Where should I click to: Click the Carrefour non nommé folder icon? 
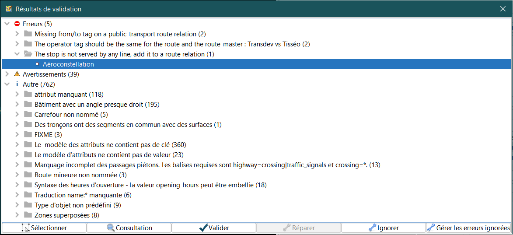coord(28,115)
